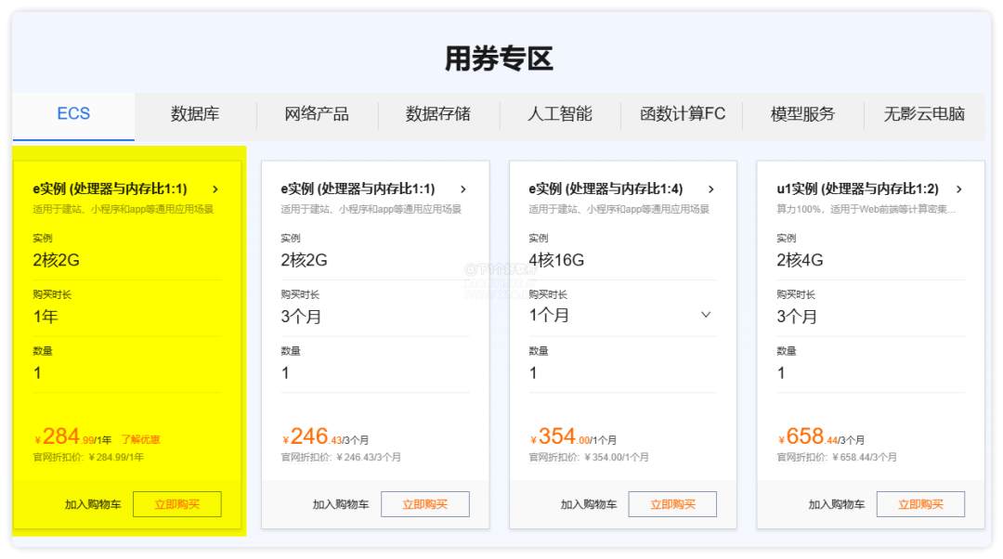Open the 无影云电脑 tab
Viewport: 1003px width, 559px height.
click(924, 114)
